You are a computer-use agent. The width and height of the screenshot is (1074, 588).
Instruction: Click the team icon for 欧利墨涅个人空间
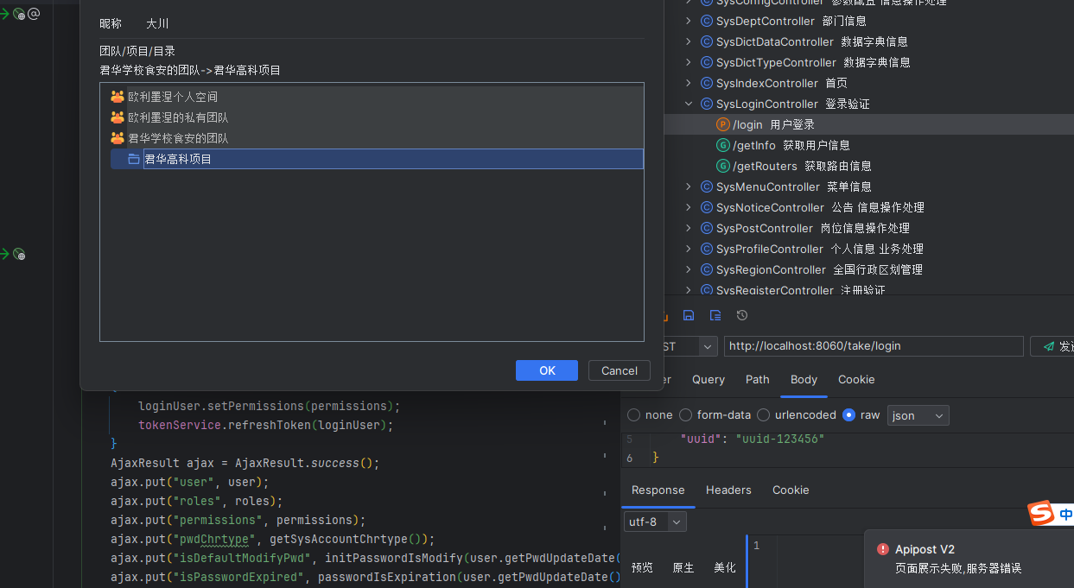click(x=118, y=97)
